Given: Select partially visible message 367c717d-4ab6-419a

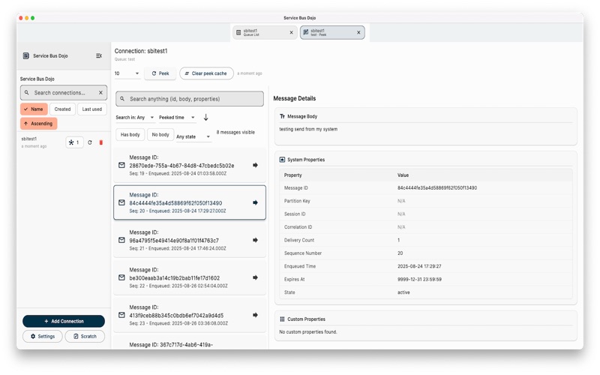Looking at the screenshot, I should pos(190,343).
